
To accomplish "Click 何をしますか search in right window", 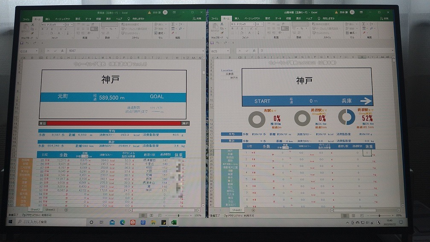I will tap(326, 19).
